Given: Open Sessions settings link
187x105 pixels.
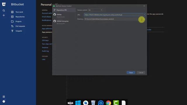Looking at the screenshot, I should (x=45, y=48).
